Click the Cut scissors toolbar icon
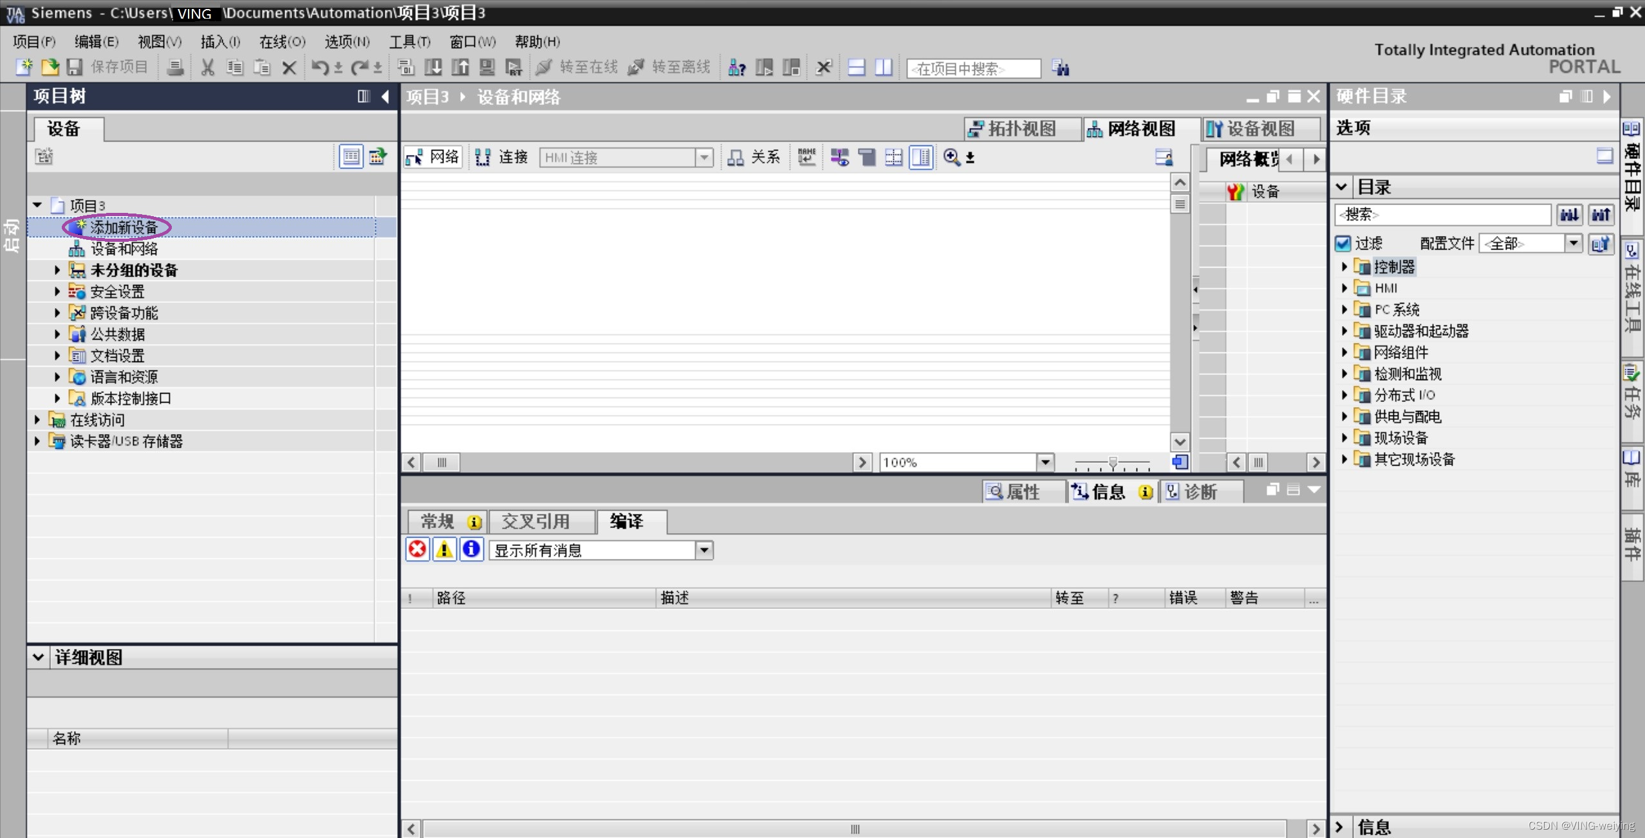Image resolution: width=1645 pixels, height=838 pixels. click(x=207, y=67)
